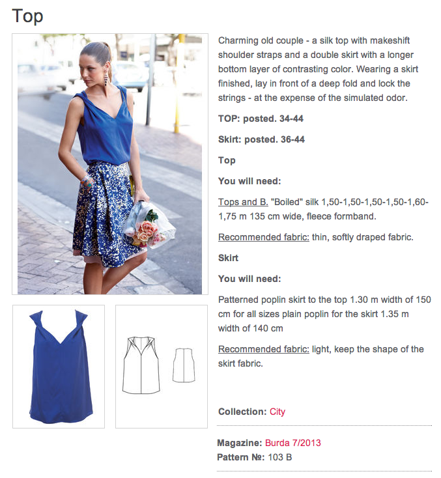Screen dimensions: 441x478
Task: Open the City collection link
Action: pos(277,412)
